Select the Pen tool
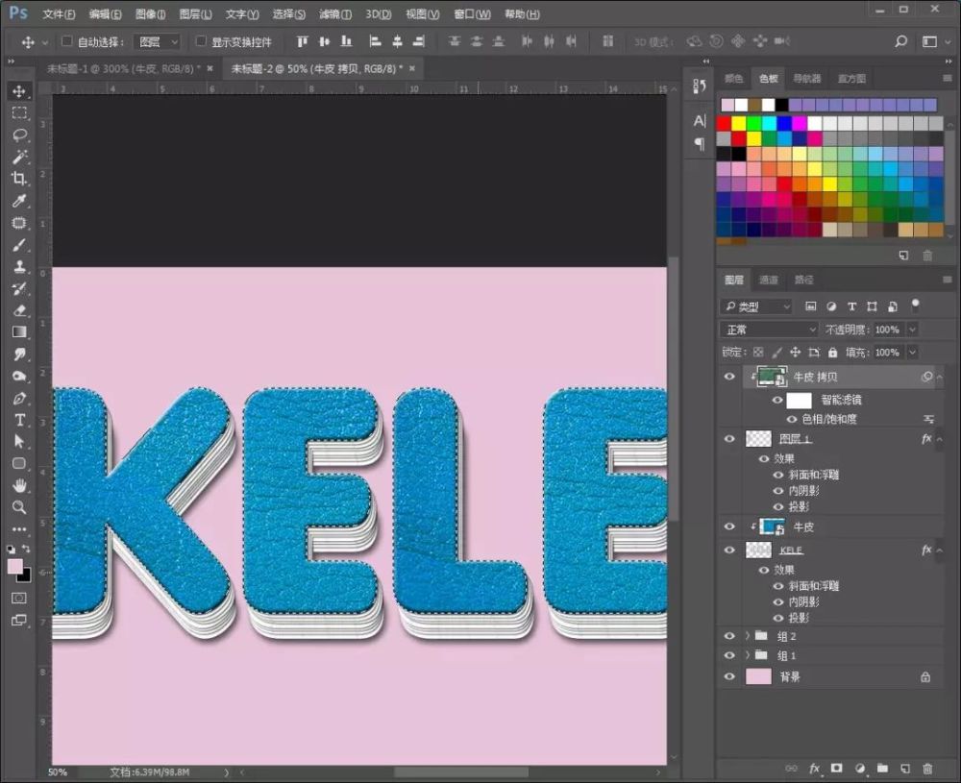961x783 pixels. (x=19, y=399)
